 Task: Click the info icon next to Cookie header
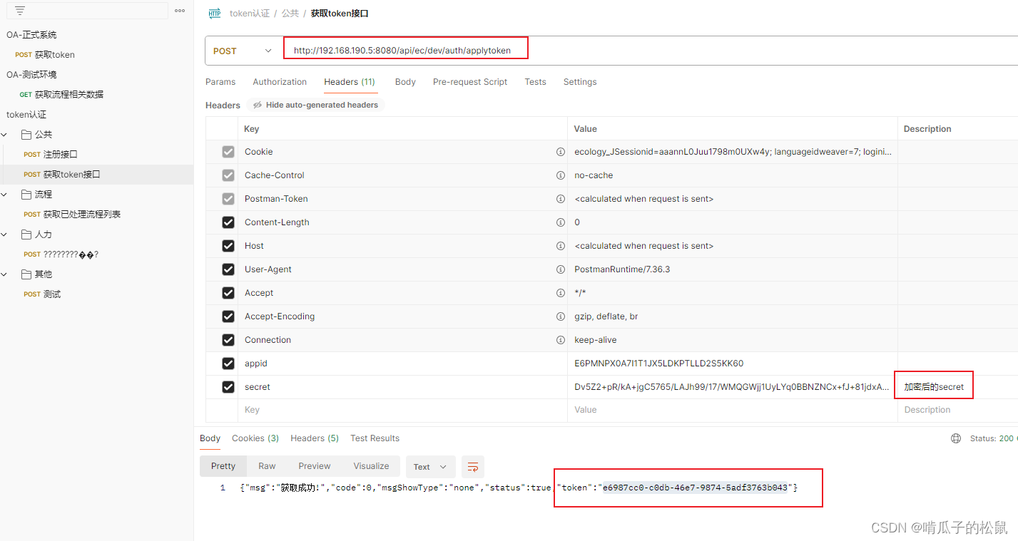[561, 152]
